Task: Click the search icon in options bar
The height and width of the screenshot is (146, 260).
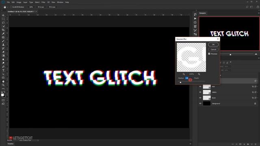Action: pos(247,7)
